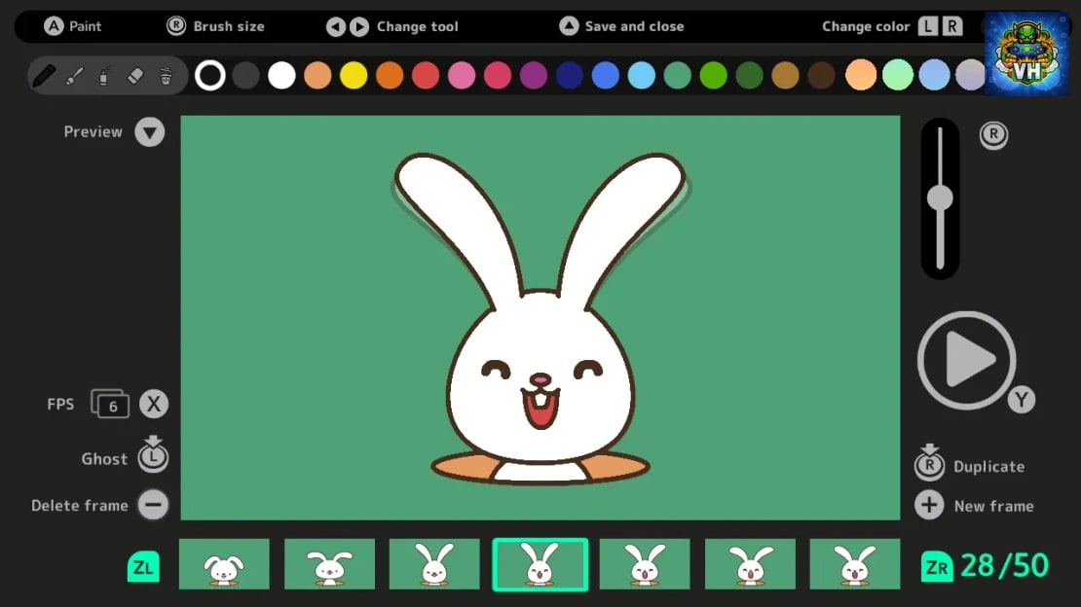Click the 28/50 frame counter
1081x607 pixels.
[x=1004, y=566]
